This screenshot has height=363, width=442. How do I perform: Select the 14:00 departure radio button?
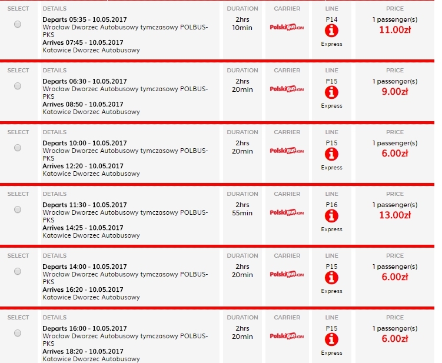click(x=18, y=271)
